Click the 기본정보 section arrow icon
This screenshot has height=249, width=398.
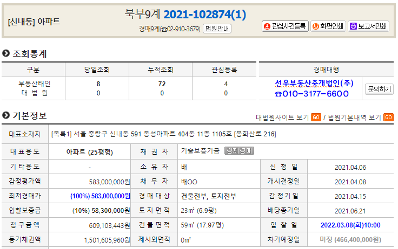point(6,115)
